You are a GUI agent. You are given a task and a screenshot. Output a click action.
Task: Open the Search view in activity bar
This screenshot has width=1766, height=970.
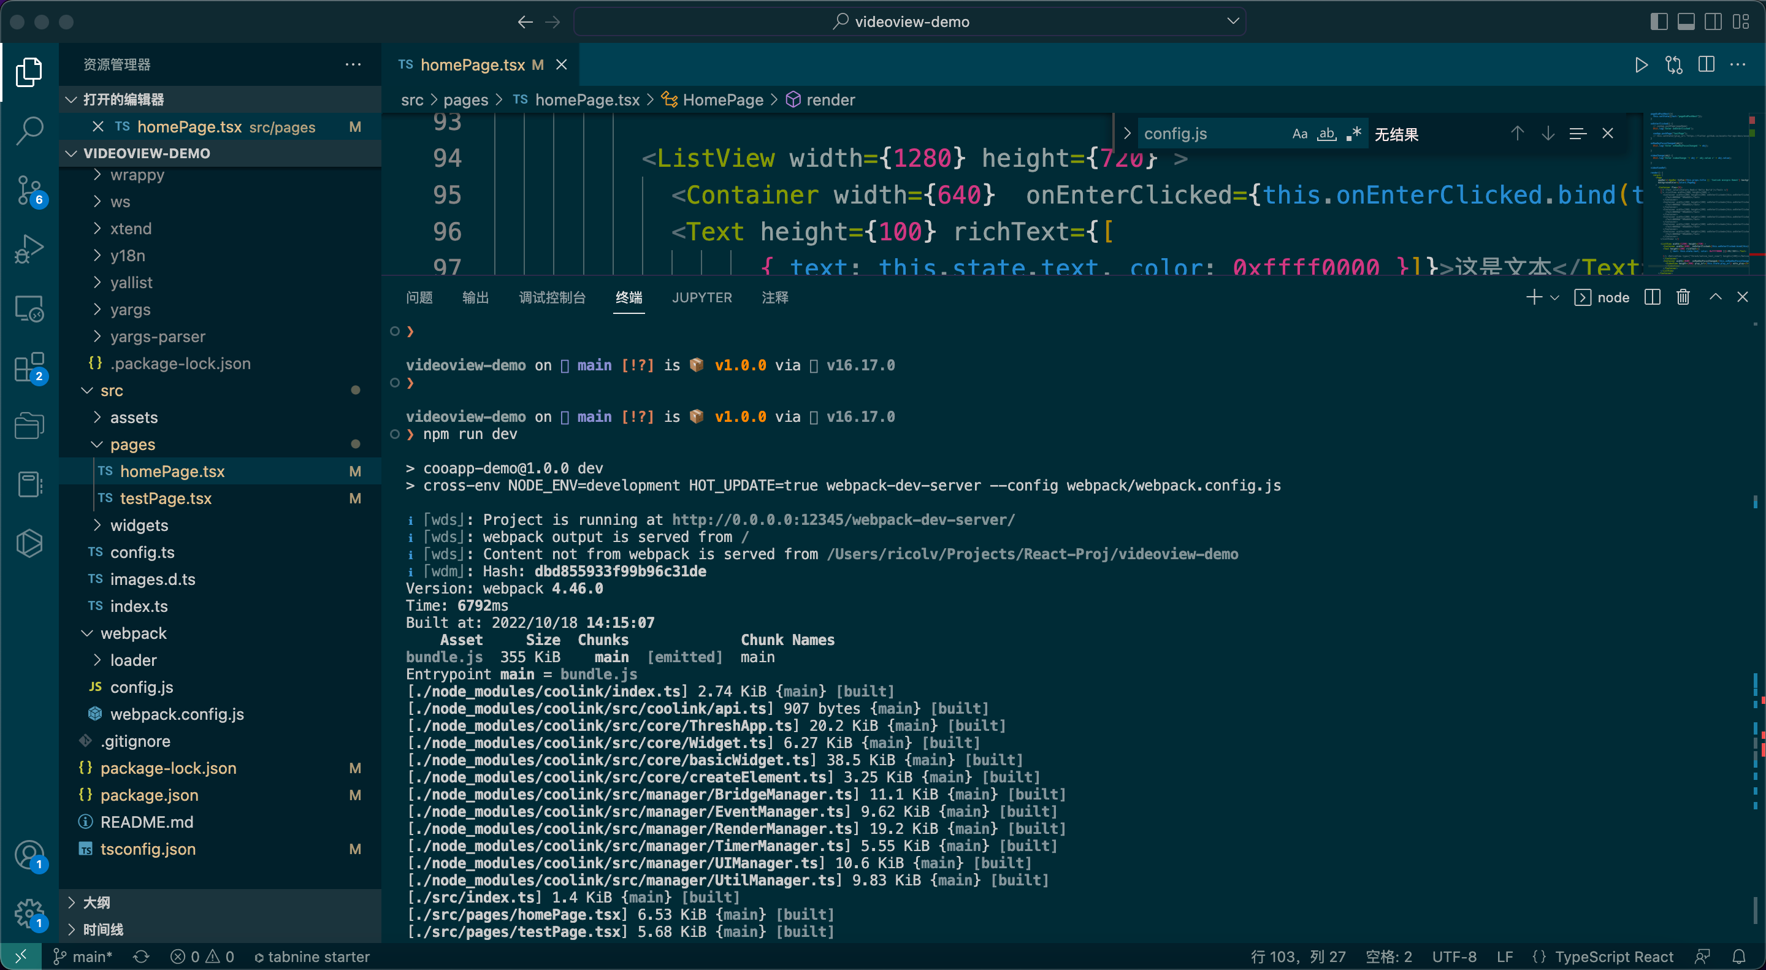[29, 130]
